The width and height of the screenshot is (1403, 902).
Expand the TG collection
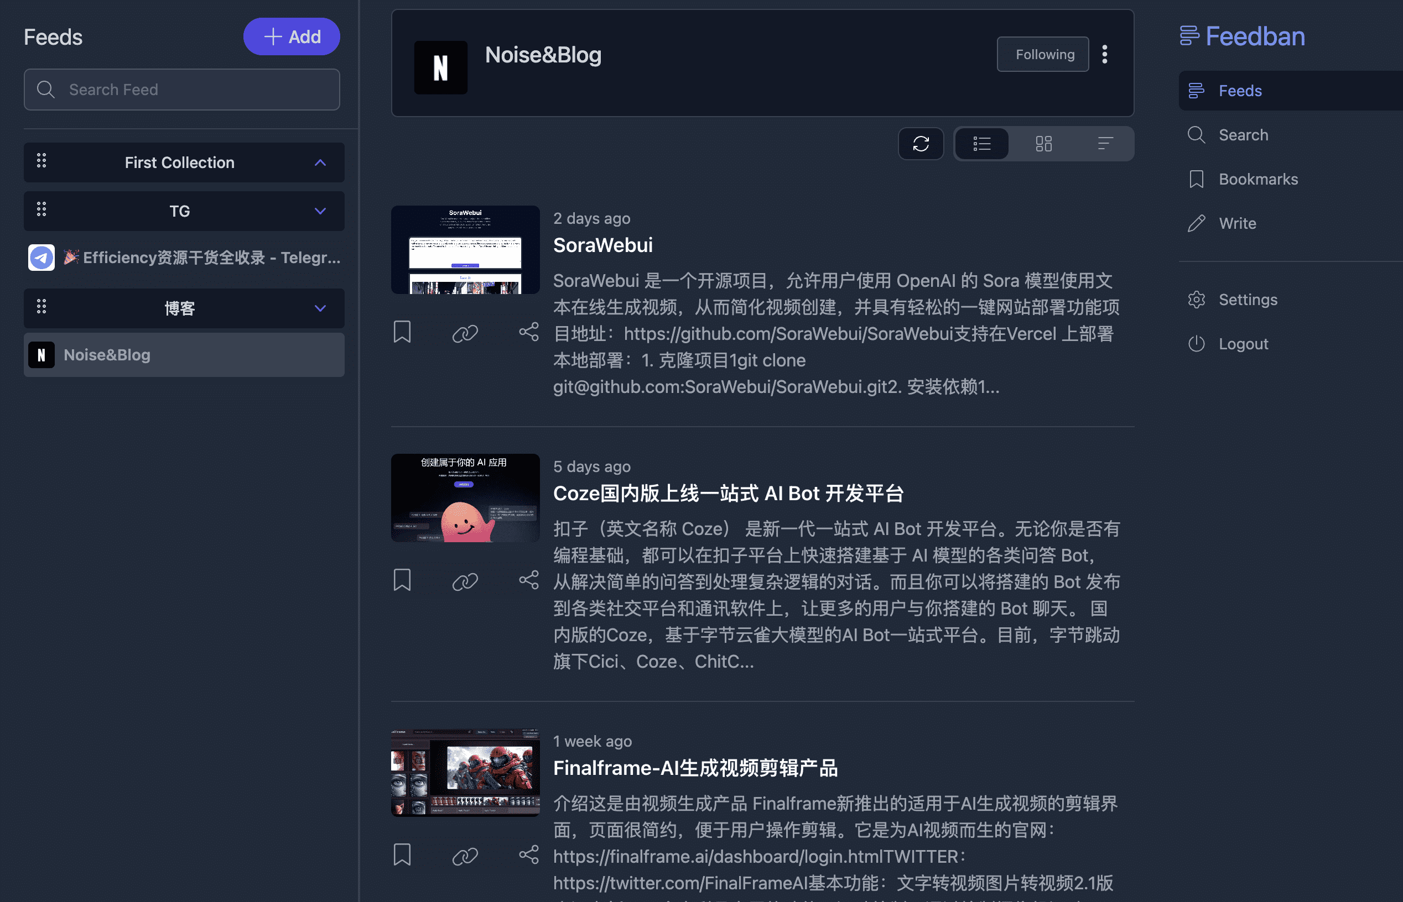pos(320,211)
